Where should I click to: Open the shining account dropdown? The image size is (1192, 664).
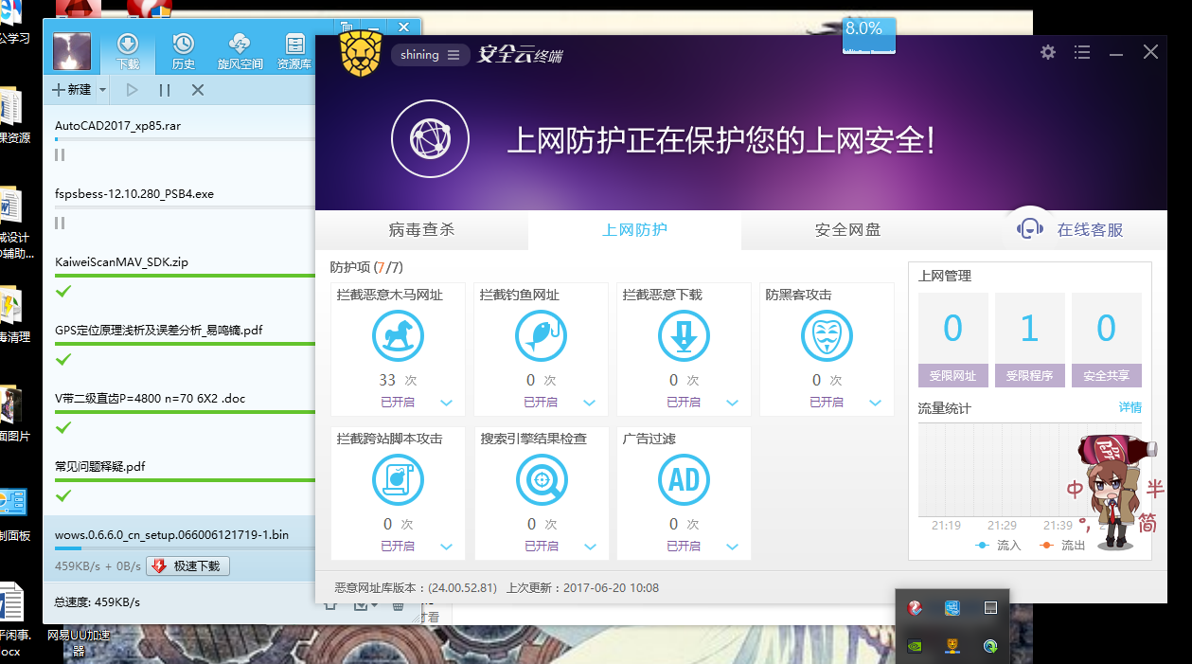click(x=431, y=55)
